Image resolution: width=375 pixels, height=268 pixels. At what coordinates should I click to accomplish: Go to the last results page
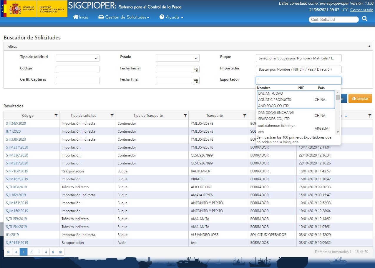pyautogui.click(x=60, y=252)
